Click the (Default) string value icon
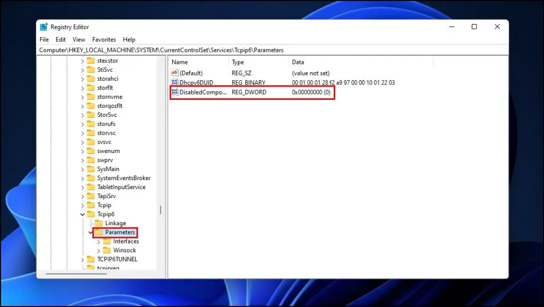544x307 pixels. pyautogui.click(x=174, y=73)
